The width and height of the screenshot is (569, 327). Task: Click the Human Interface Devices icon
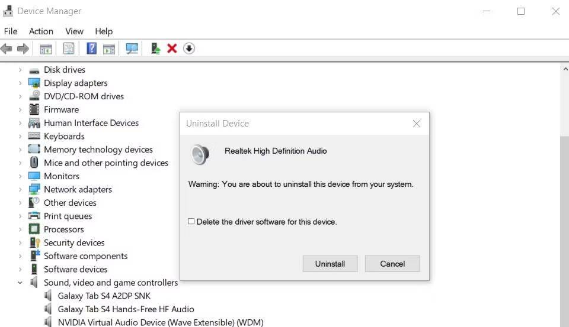pos(34,123)
